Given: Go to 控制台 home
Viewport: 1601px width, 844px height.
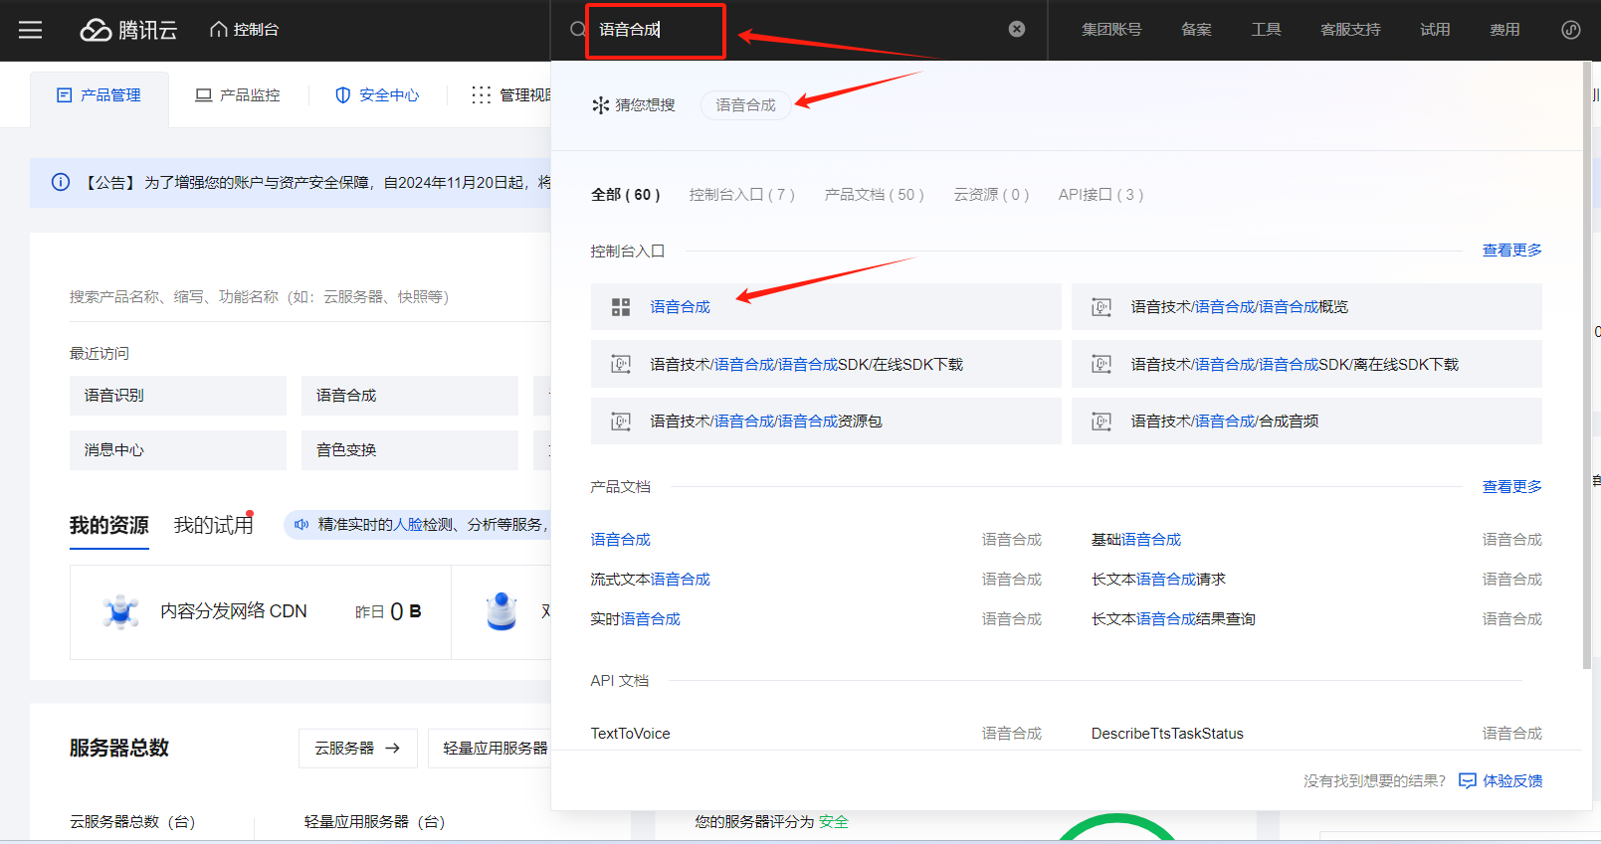Looking at the screenshot, I should (244, 30).
